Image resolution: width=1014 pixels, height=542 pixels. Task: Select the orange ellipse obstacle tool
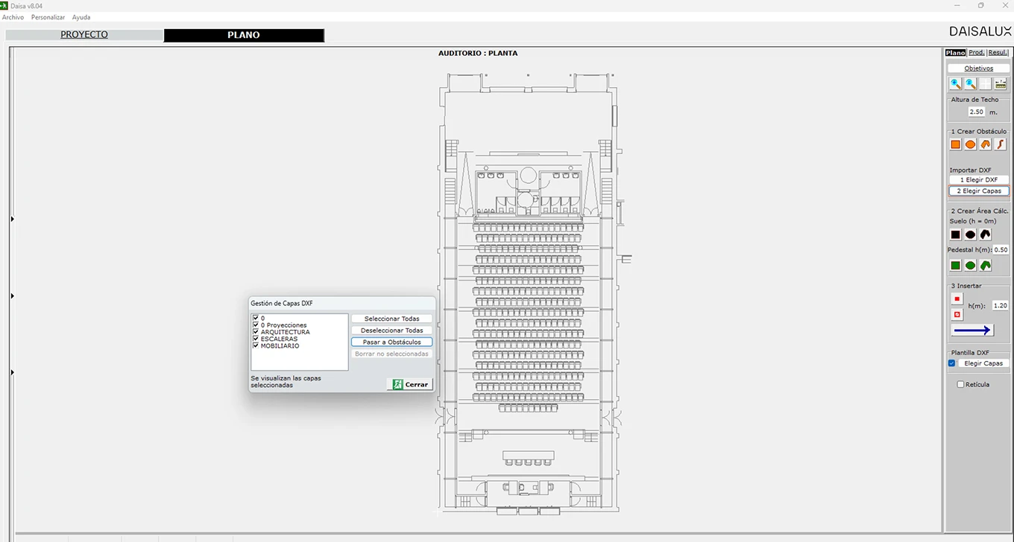point(971,144)
